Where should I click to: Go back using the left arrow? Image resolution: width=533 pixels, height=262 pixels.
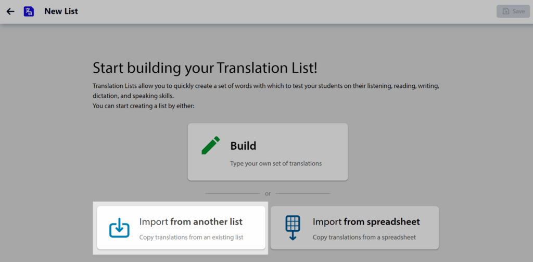pyautogui.click(x=10, y=11)
